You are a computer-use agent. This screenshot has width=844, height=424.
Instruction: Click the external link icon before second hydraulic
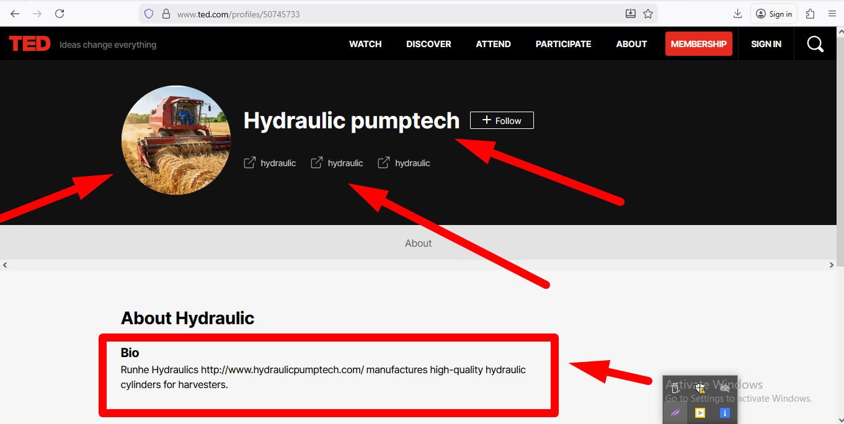pyautogui.click(x=317, y=163)
